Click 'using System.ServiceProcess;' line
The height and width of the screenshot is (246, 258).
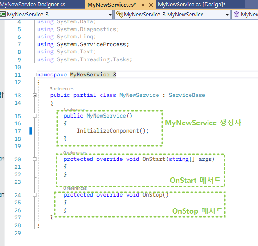[83, 44]
